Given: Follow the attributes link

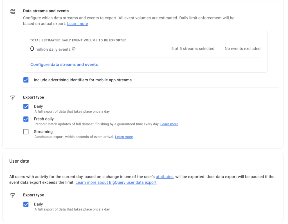Looking at the screenshot, I should [x=165, y=177].
